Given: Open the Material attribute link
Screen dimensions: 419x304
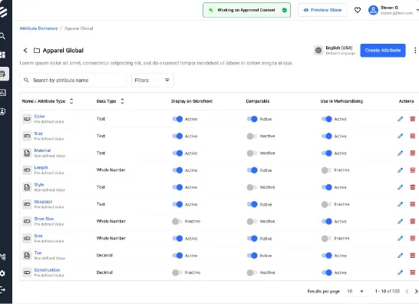Looking at the screenshot, I should coord(42,150).
